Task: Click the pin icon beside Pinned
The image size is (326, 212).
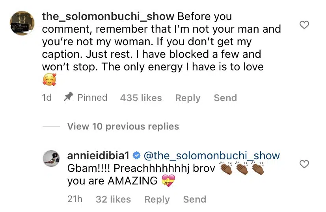Action: [x=68, y=98]
